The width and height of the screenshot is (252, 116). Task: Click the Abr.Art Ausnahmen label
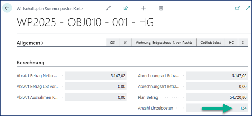pos(37,97)
